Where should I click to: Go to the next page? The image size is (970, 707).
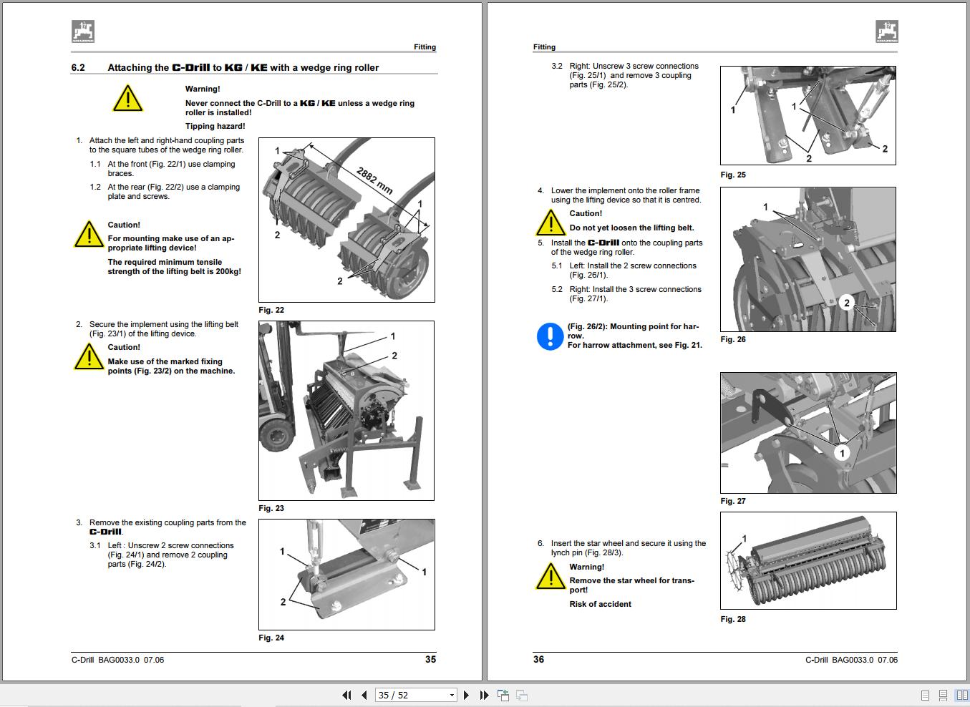click(467, 695)
